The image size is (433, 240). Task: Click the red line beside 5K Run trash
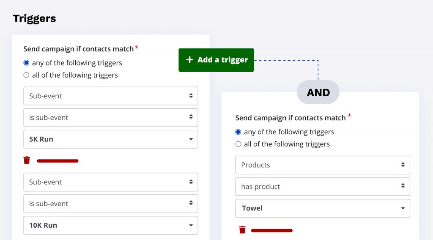click(x=58, y=161)
